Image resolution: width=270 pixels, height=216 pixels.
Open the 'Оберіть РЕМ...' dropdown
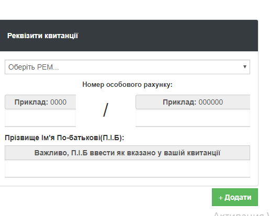point(127,67)
